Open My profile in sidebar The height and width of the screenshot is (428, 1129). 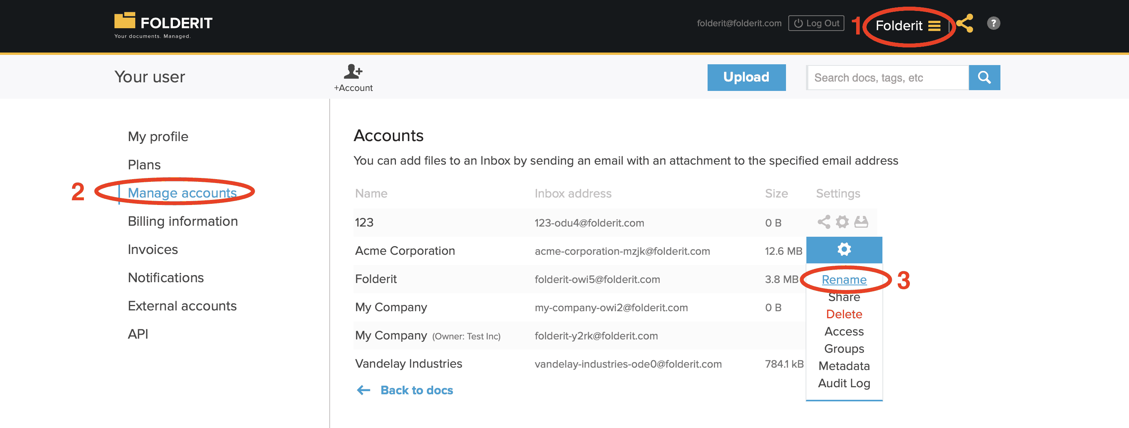click(158, 137)
